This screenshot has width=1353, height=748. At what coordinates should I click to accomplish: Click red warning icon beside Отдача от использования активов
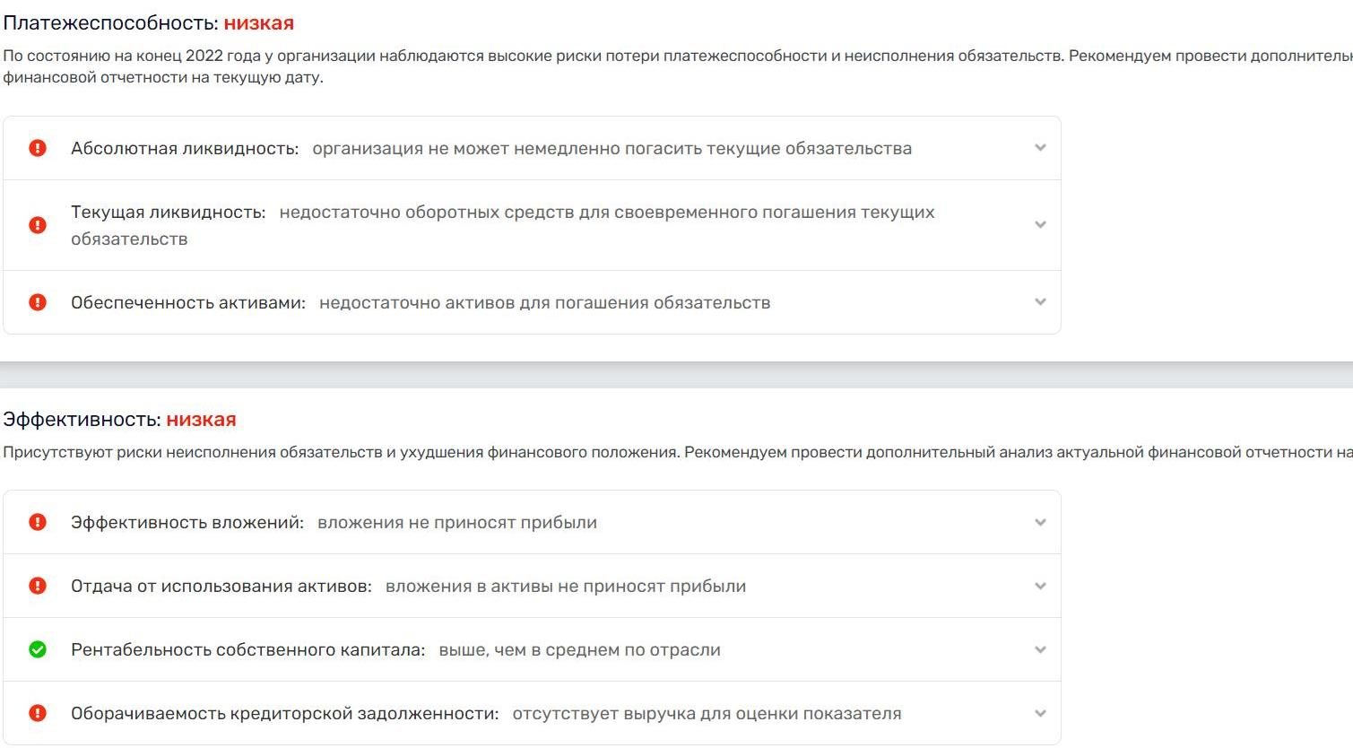(38, 586)
